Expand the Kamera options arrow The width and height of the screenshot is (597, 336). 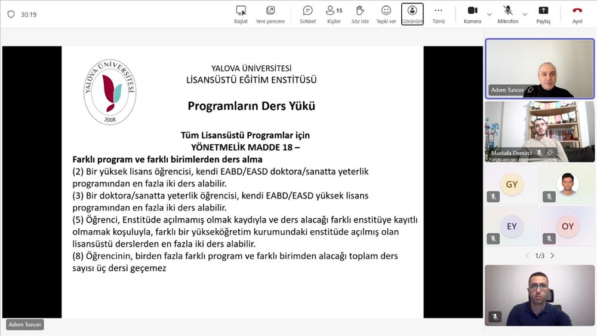coord(490,14)
